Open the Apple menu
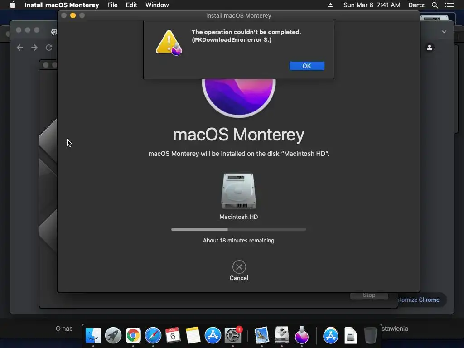Screen dimensions: 464x348 (x=12, y=5)
